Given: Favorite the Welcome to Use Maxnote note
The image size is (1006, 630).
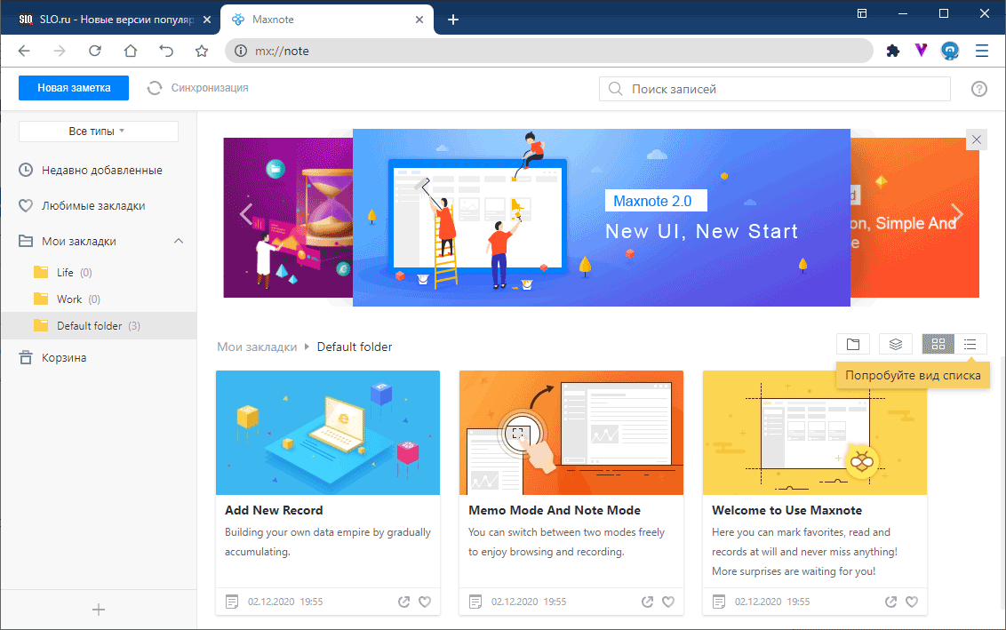Looking at the screenshot, I should point(912,602).
